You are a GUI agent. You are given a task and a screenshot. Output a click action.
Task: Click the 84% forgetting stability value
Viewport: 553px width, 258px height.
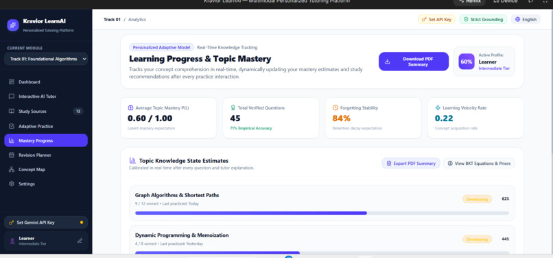[x=342, y=118]
